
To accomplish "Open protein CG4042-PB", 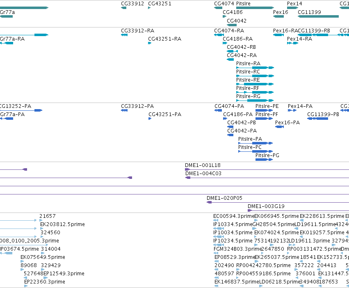I will tap(242, 123).
